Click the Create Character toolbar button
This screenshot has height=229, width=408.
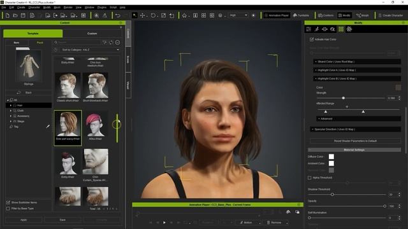point(391,15)
